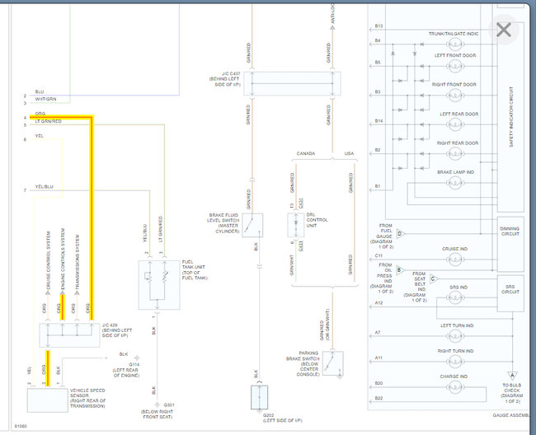Click the BRAKE FLUID LEVEL SWITCH label
536x435 pixels.
coord(223,223)
